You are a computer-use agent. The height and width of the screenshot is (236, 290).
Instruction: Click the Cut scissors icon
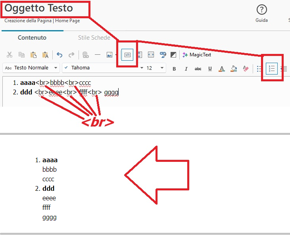10,55
